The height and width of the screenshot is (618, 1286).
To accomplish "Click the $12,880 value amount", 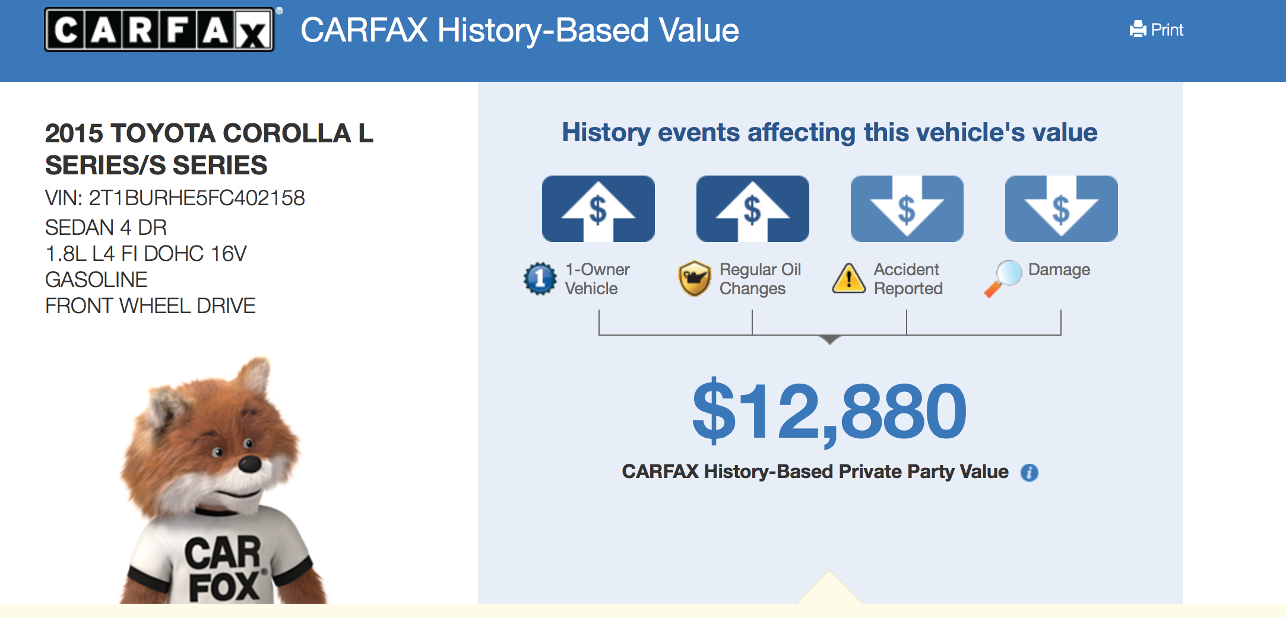I will coord(829,412).
